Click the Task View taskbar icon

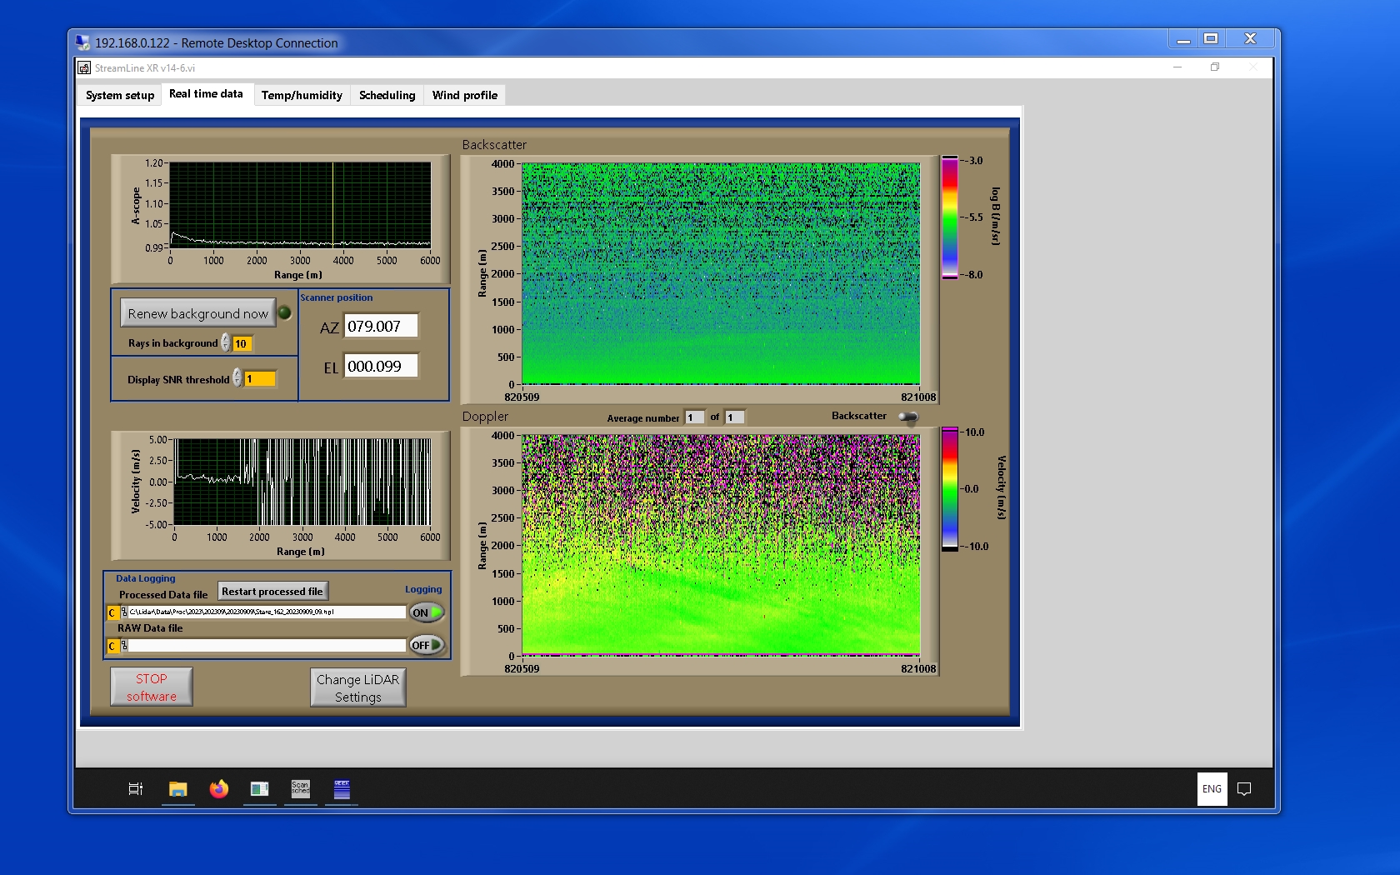coord(136,788)
